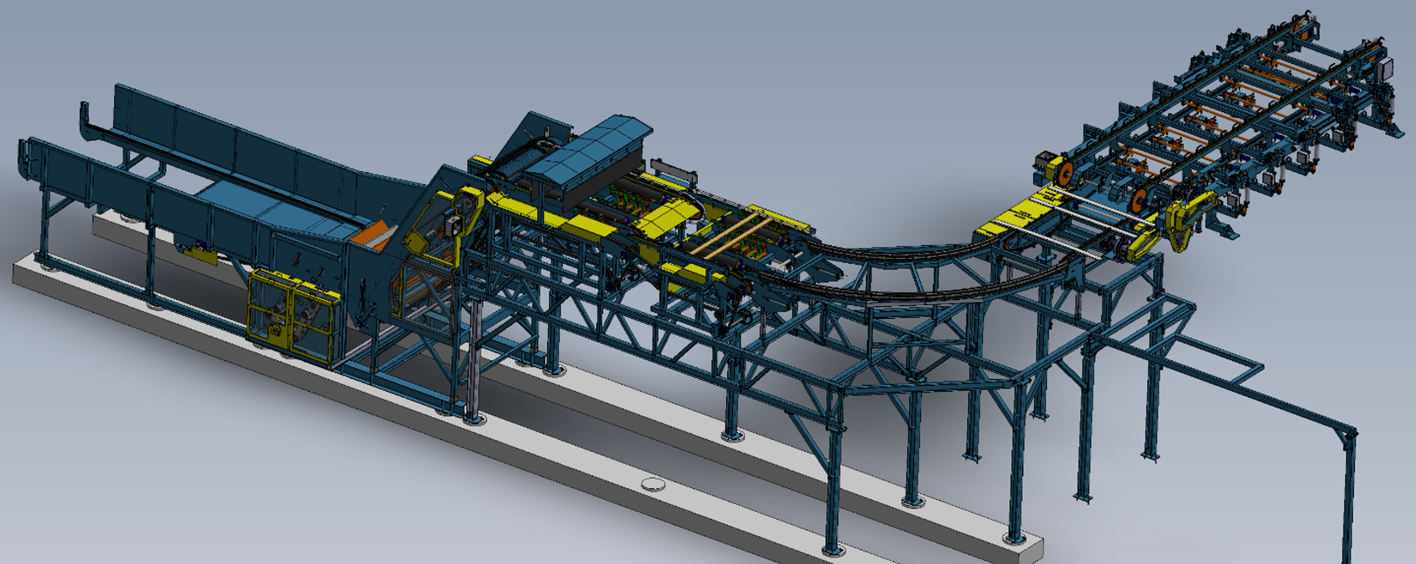The width and height of the screenshot is (1416, 564).
Task: Select the gray control box at far right end
Action: coord(1386,67)
